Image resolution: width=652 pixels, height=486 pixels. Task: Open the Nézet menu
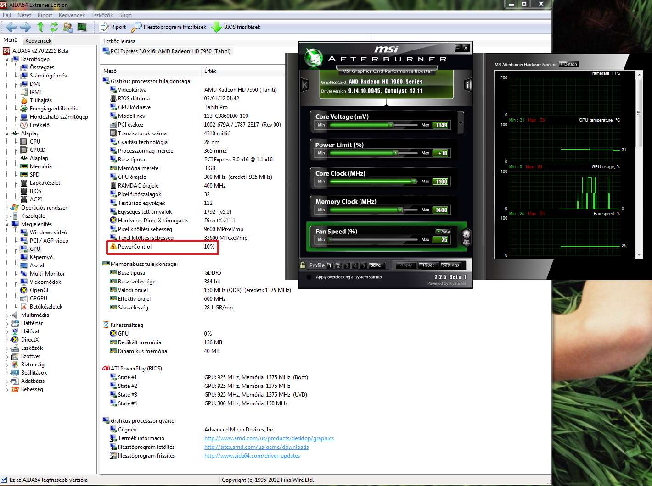pos(24,15)
